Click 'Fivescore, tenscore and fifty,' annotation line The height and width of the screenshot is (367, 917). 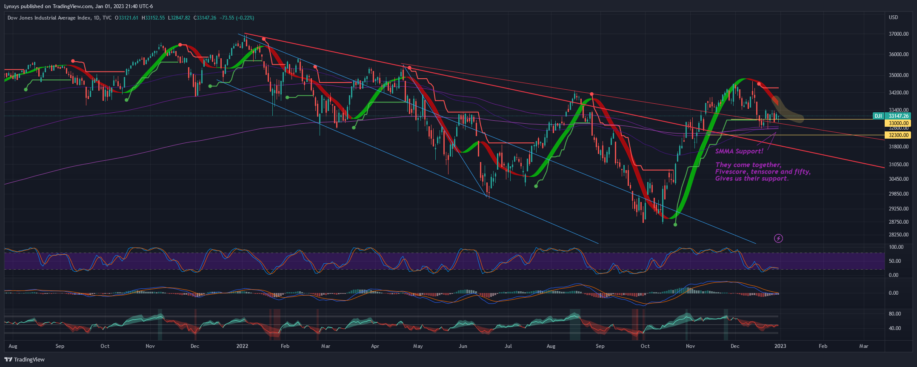(763, 171)
